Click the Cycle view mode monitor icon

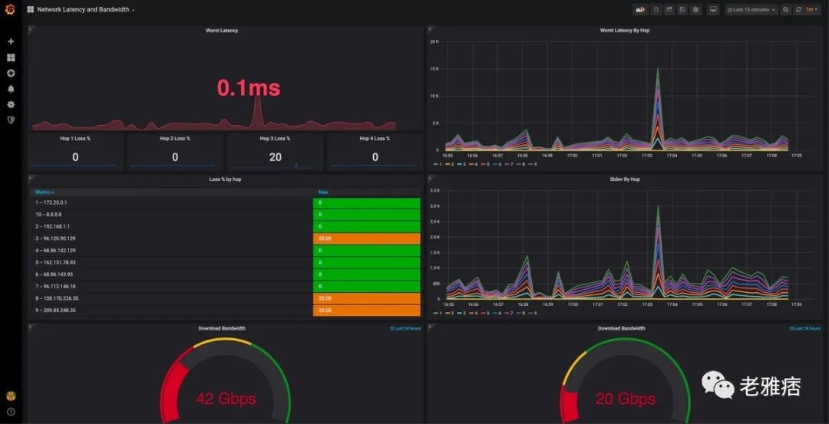tap(713, 9)
